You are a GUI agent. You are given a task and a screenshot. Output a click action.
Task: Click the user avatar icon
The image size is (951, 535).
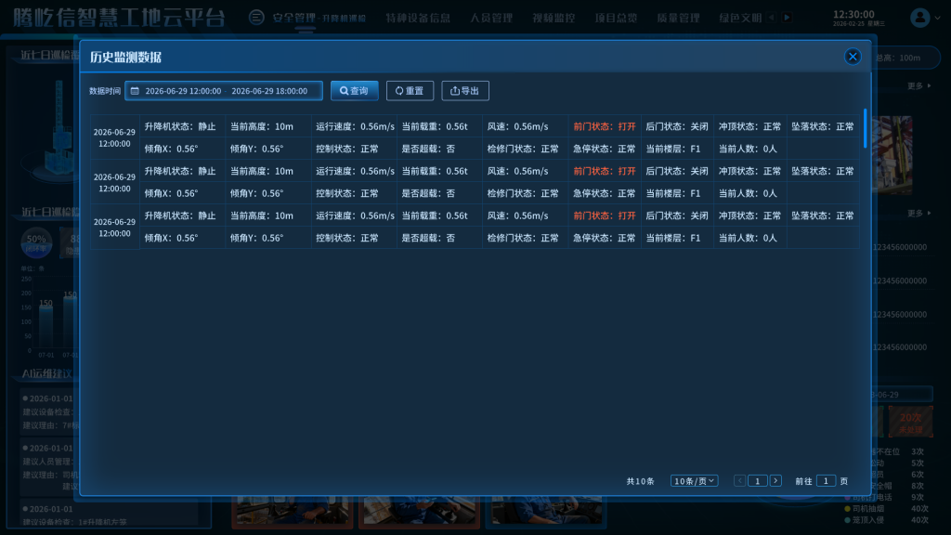click(919, 18)
